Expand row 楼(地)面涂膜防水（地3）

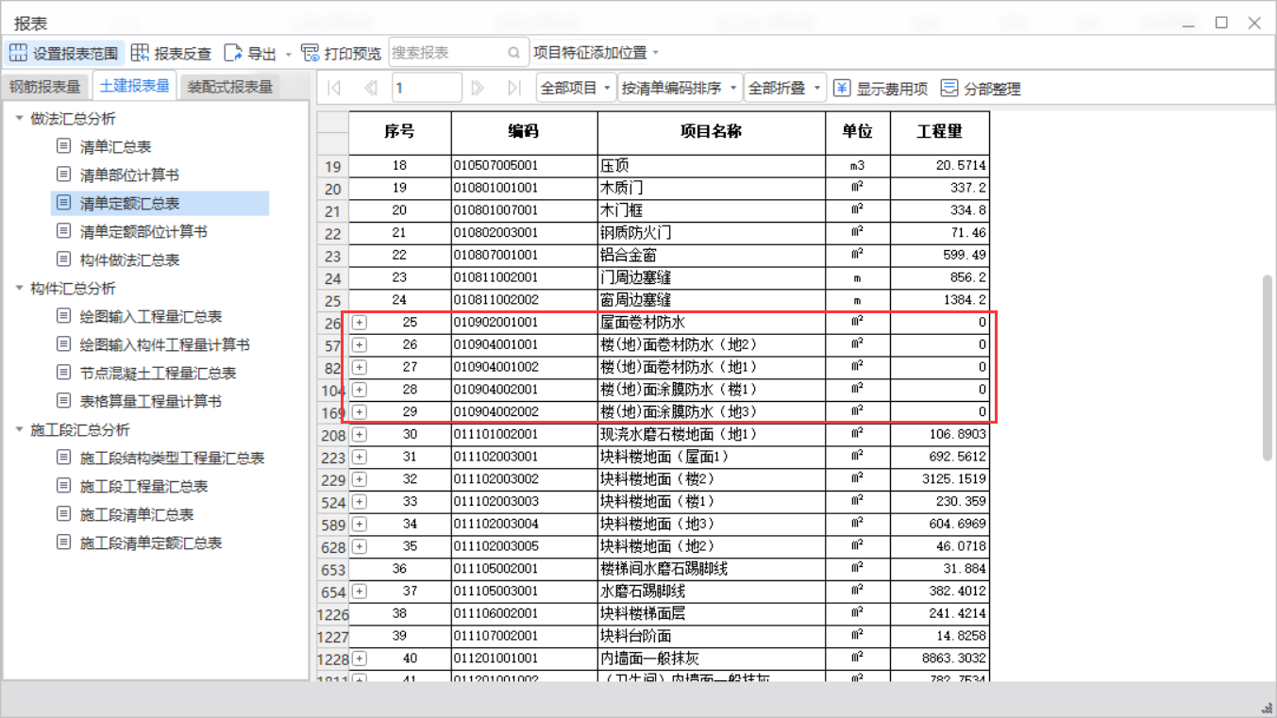pos(360,412)
